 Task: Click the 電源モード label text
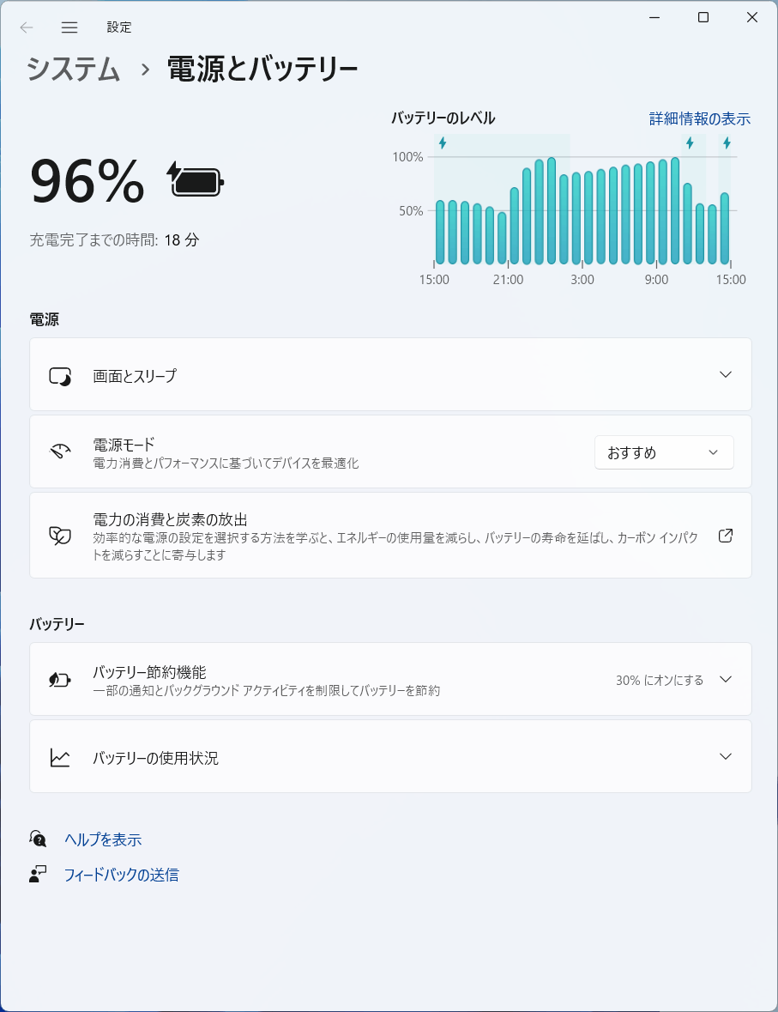click(124, 445)
